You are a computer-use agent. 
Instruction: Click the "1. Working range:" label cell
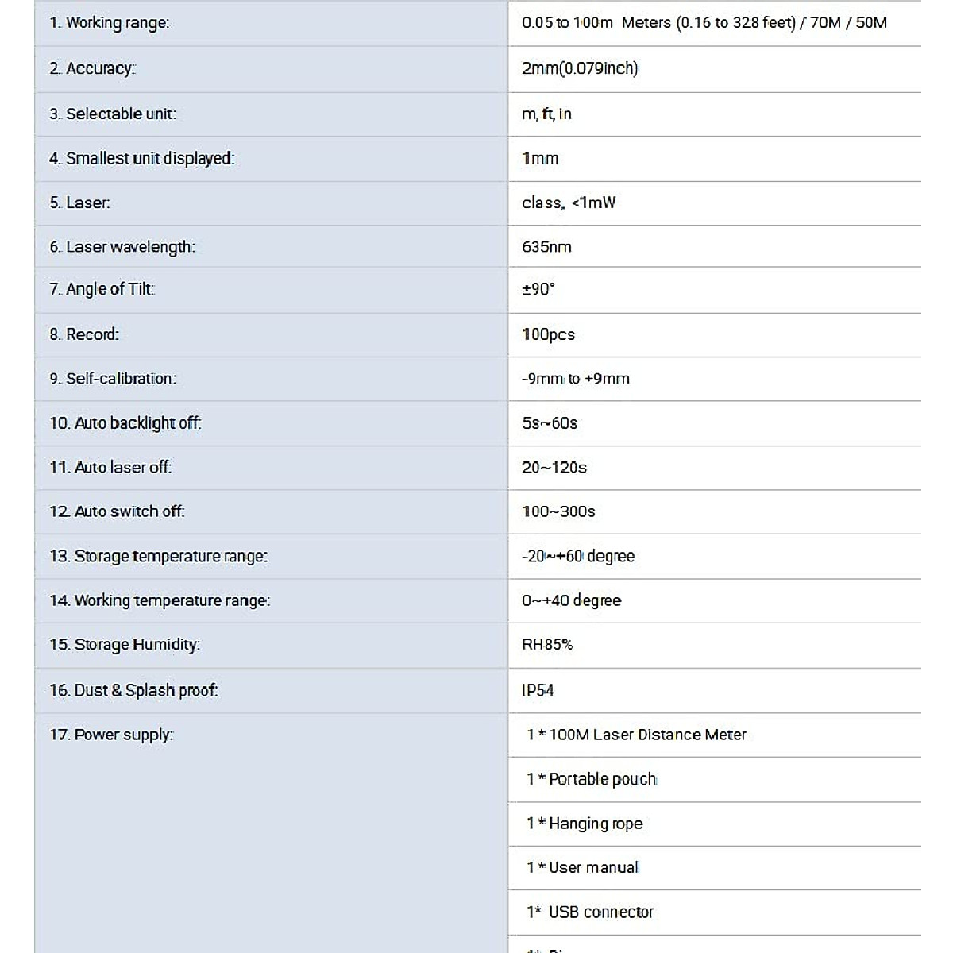[x=110, y=23]
